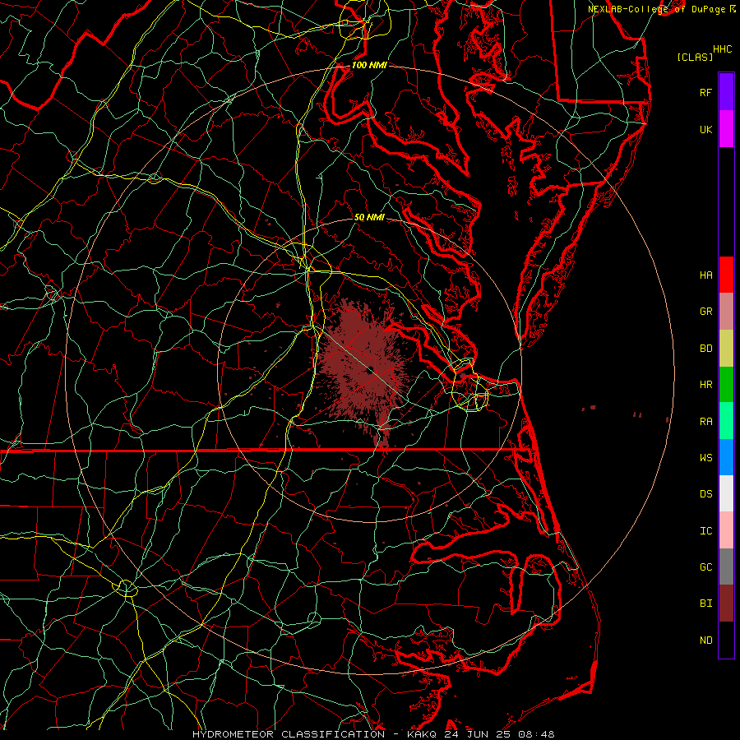Click the HA legend label

[x=705, y=275]
